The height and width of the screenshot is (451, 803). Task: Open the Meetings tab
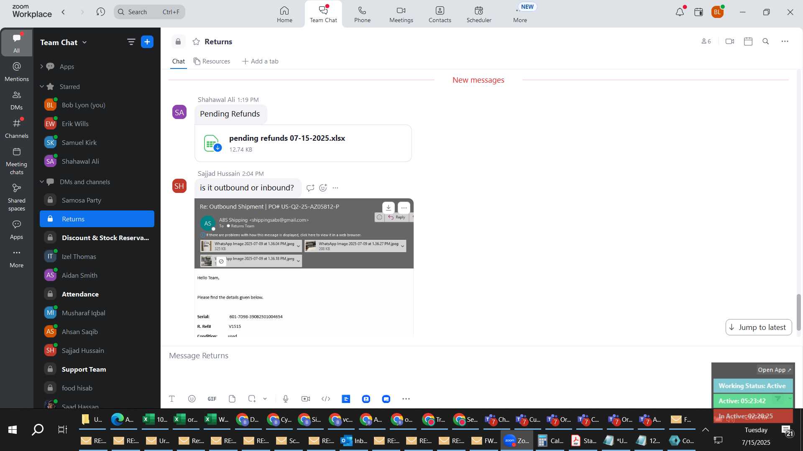[401, 14]
